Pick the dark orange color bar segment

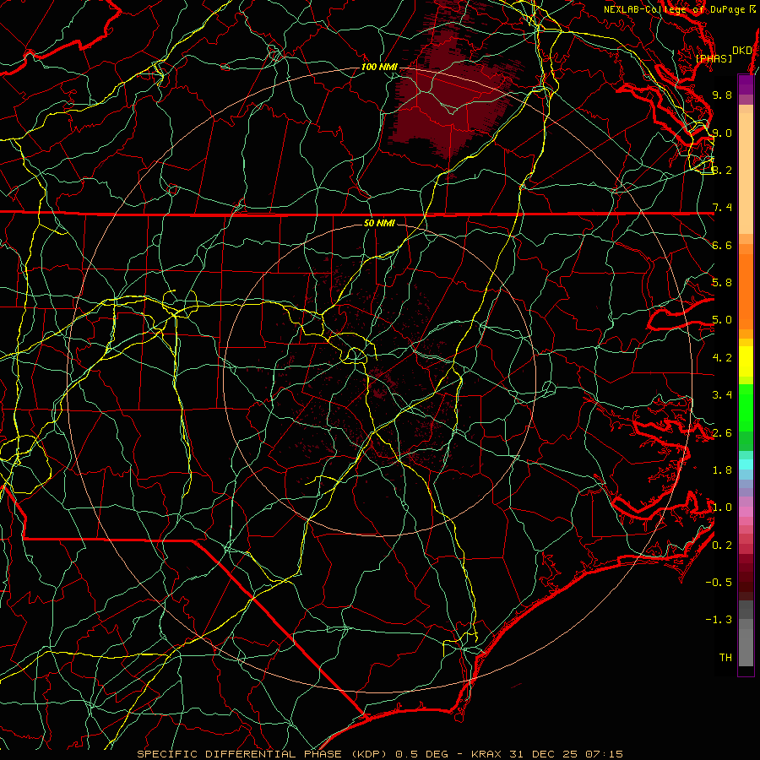pyautogui.click(x=746, y=292)
